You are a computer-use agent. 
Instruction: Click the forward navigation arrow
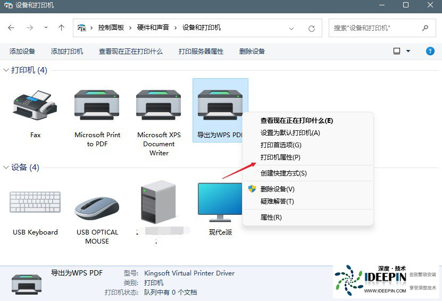tap(30, 28)
